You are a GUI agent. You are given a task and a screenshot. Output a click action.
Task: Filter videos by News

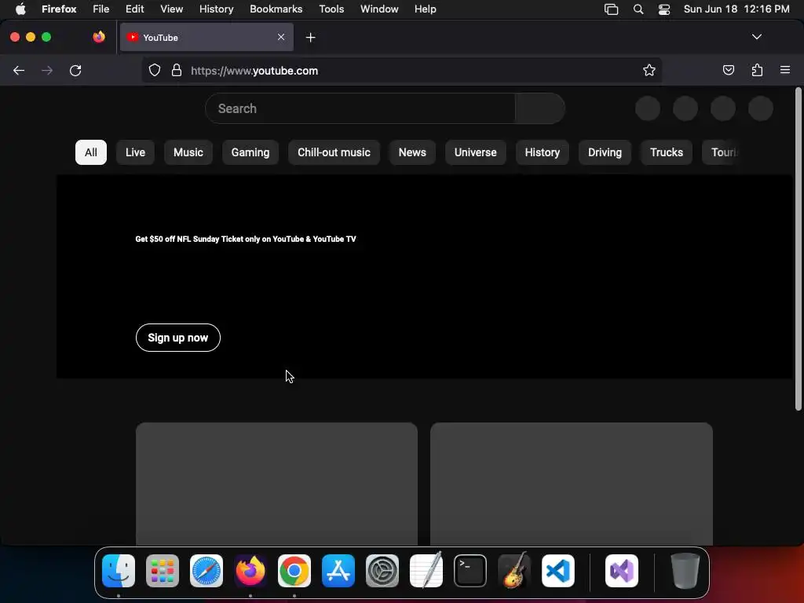[x=412, y=152]
